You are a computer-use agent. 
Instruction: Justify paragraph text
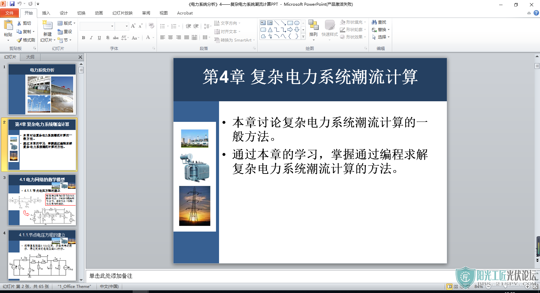(186, 37)
